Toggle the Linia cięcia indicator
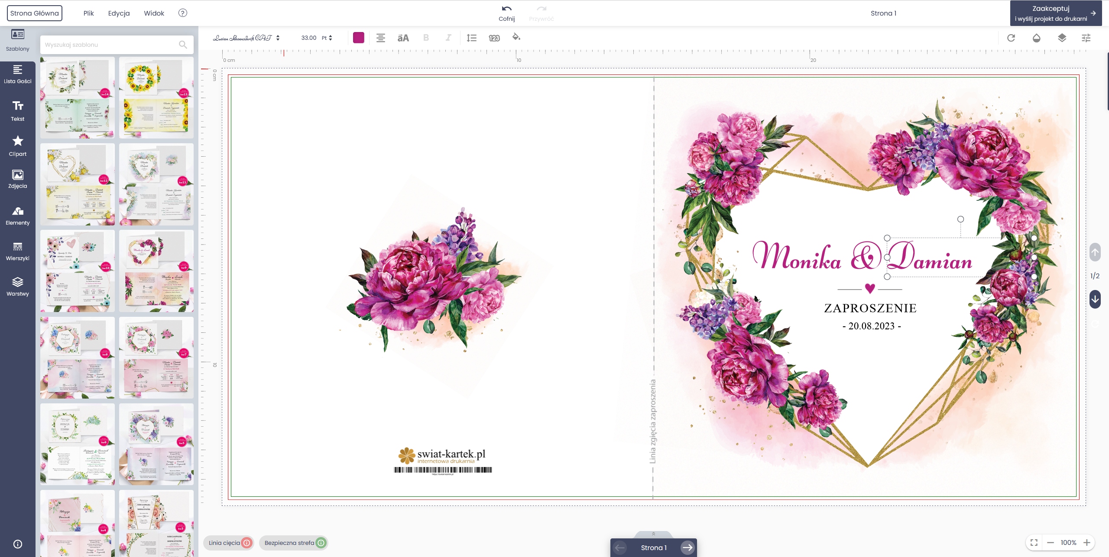This screenshot has height=557, width=1109. pos(229,543)
